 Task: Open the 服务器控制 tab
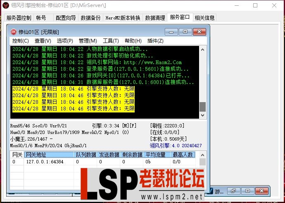point(19,18)
